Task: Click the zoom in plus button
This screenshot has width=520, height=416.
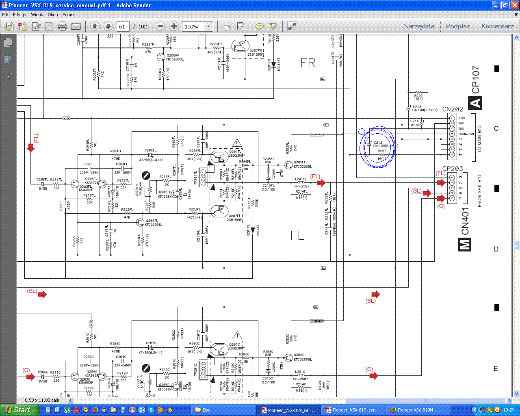Action: 173,26
